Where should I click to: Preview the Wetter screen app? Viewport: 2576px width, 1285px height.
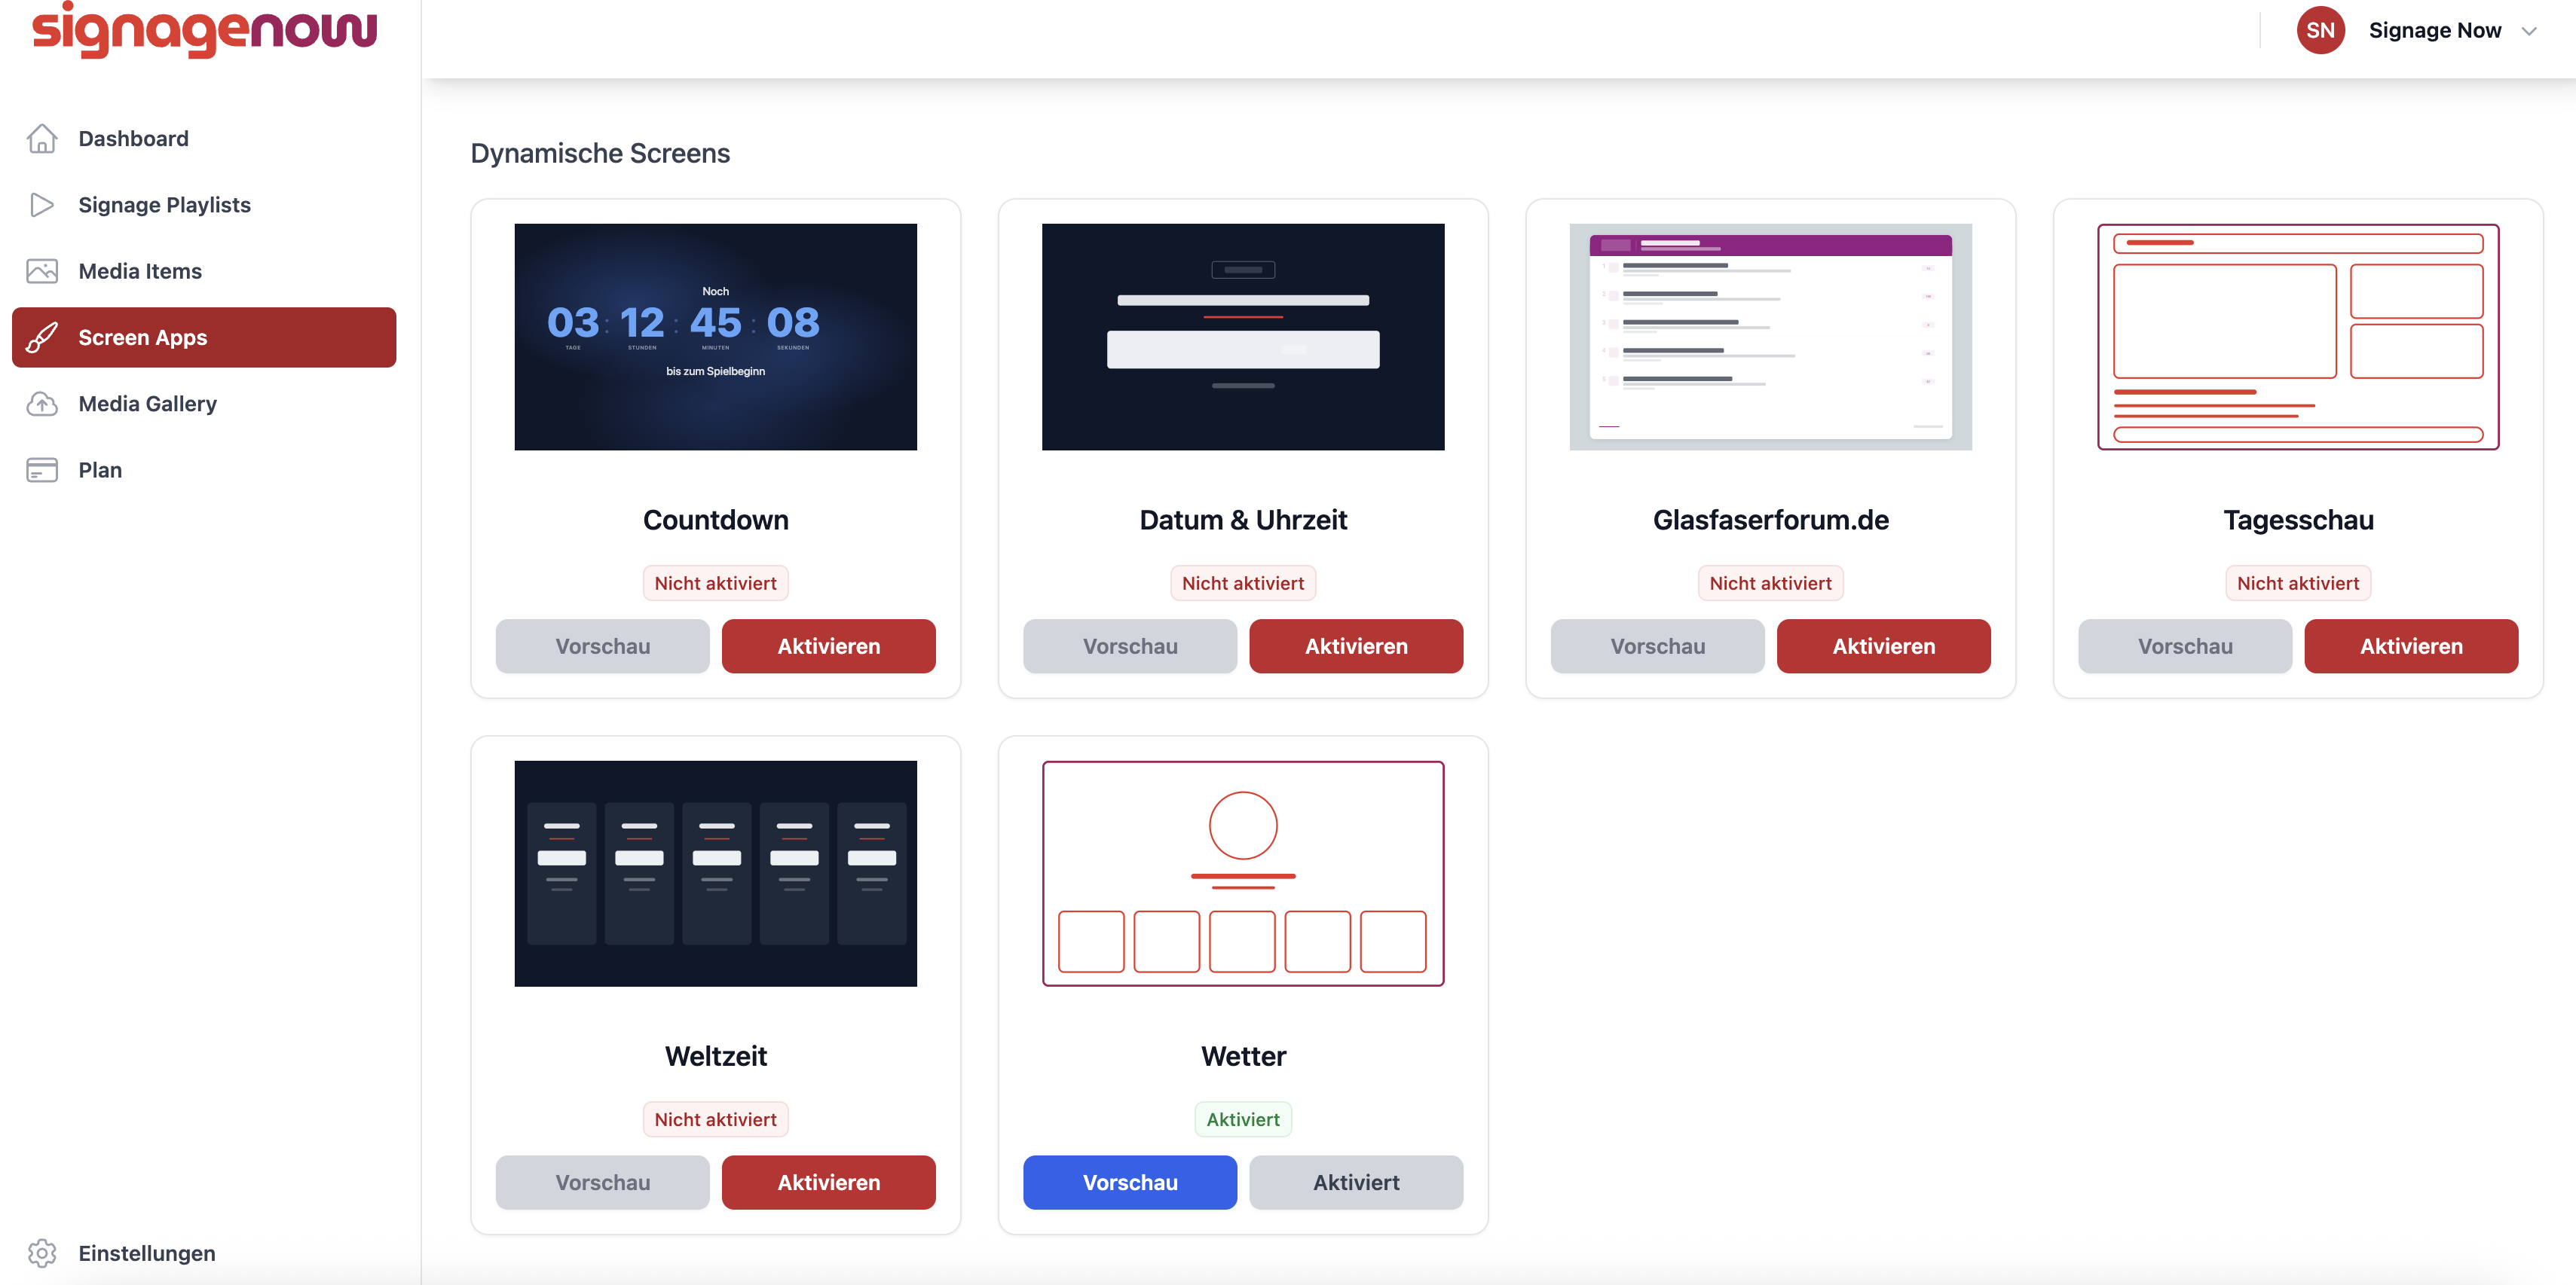[1130, 1183]
